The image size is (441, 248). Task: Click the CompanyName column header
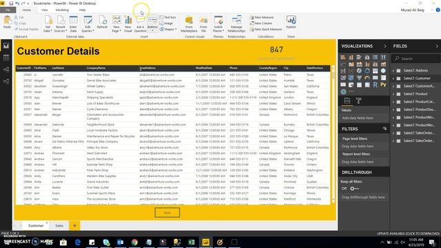[96, 68]
